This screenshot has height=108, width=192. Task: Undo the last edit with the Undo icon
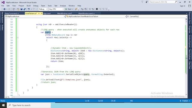[29, 9]
